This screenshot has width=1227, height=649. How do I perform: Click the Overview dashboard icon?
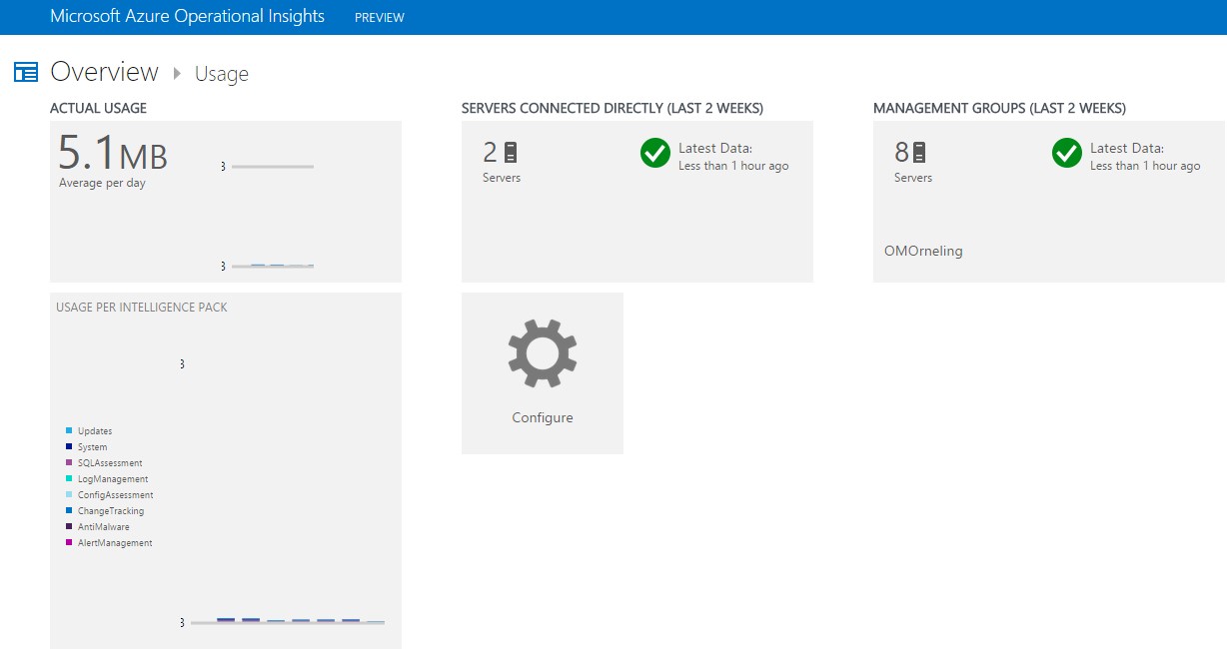click(x=25, y=72)
